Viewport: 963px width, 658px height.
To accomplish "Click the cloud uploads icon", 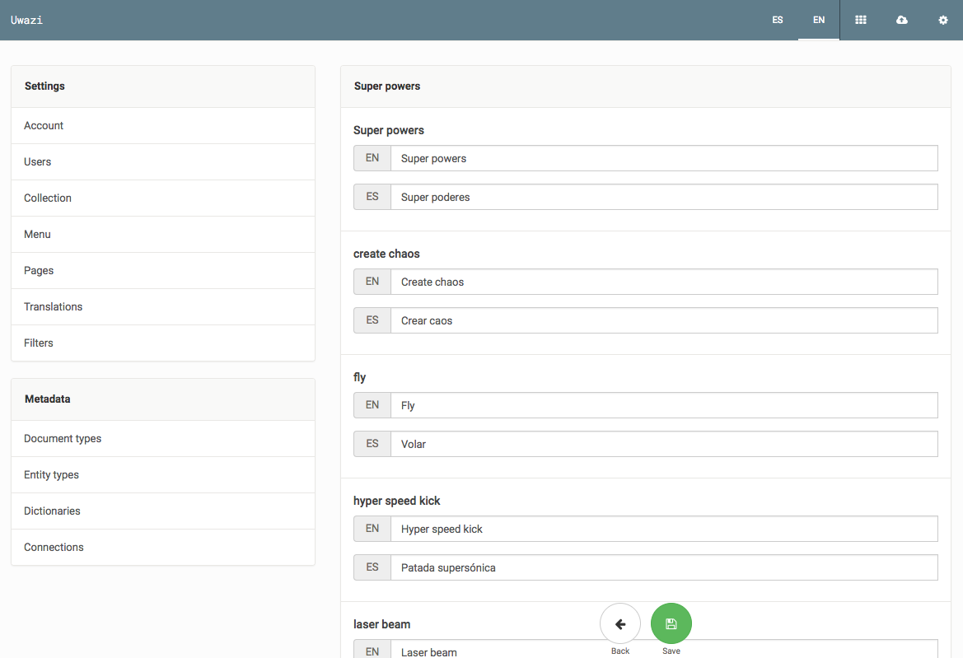I will 901,20.
